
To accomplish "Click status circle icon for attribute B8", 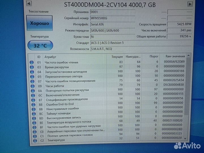I will pos(33,105).
